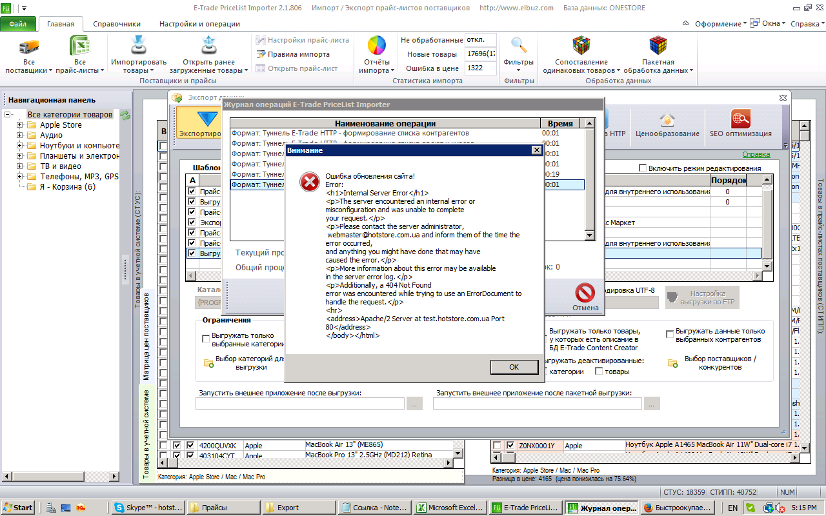The height and width of the screenshot is (516, 826).
Task: Enable the Включить режим редактирования checkbox
Action: pyautogui.click(x=643, y=168)
